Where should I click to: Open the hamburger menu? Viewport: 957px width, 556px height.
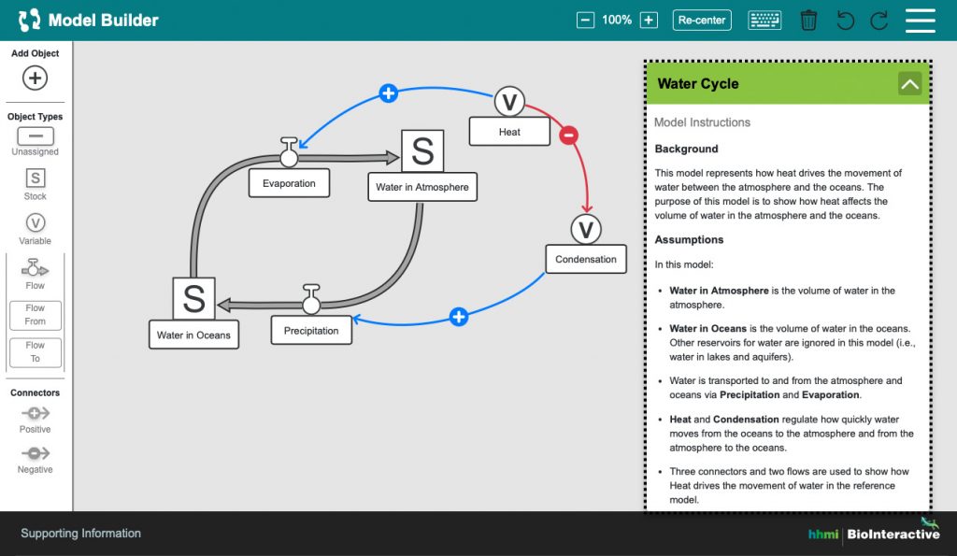(921, 21)
